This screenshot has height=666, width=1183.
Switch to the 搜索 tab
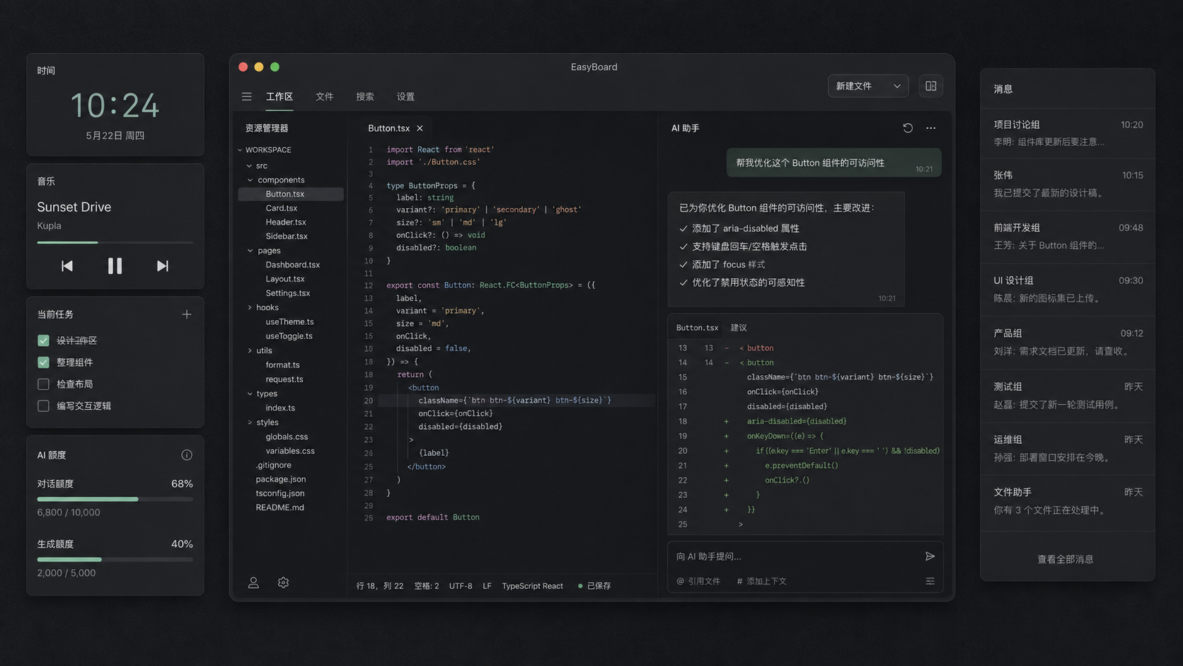point(365,97)
